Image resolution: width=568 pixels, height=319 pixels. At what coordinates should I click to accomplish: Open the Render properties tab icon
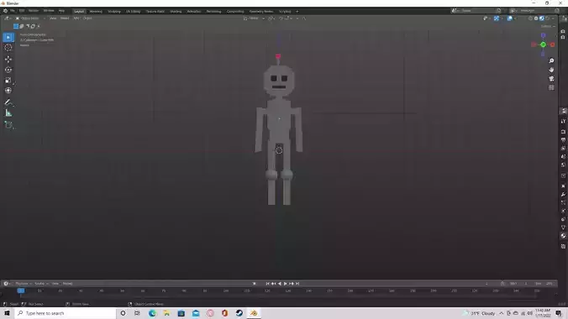(563, 132)
